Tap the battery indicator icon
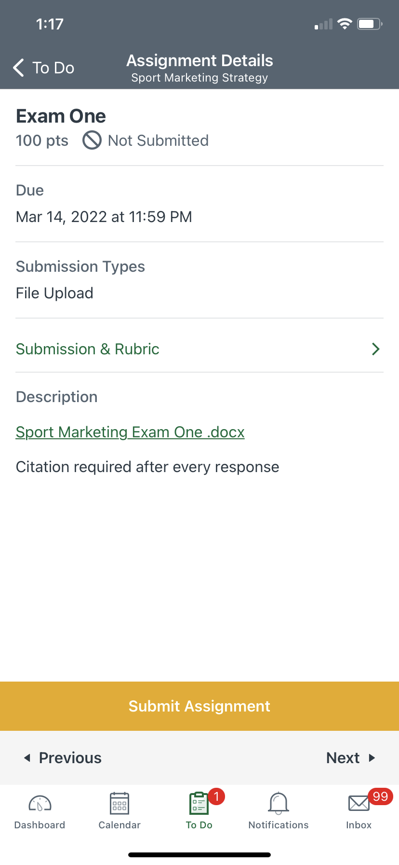This screenshot has width=399, height=865. pyautogui.click(x=369, y=24)
